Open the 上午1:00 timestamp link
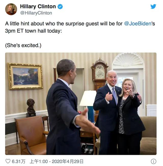This screenshot has width=163, height=166. [39, 161]
